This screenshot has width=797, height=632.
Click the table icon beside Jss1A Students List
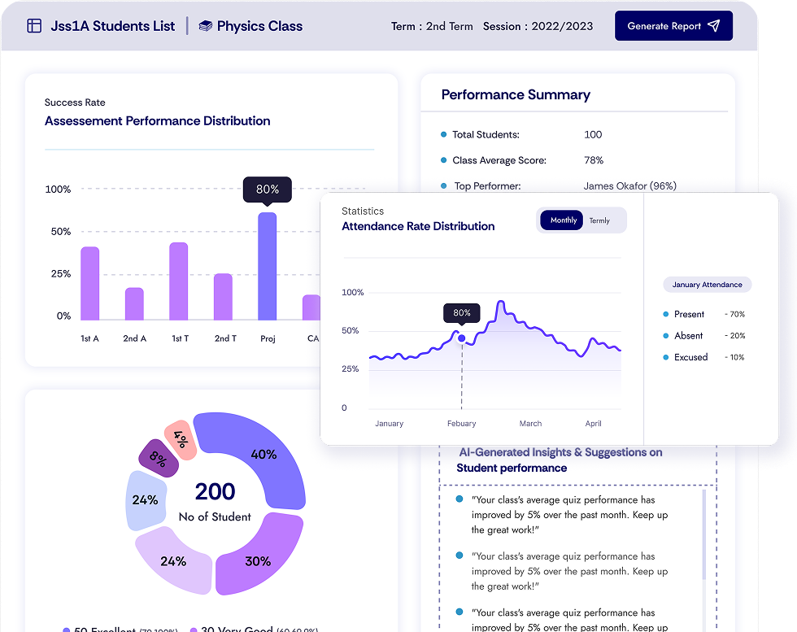click(x=34, y=26)
